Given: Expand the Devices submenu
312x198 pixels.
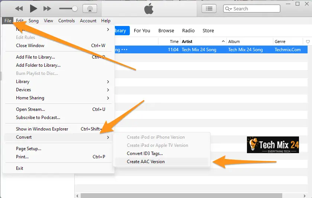Looking at the screenshot, I should 58,90.
